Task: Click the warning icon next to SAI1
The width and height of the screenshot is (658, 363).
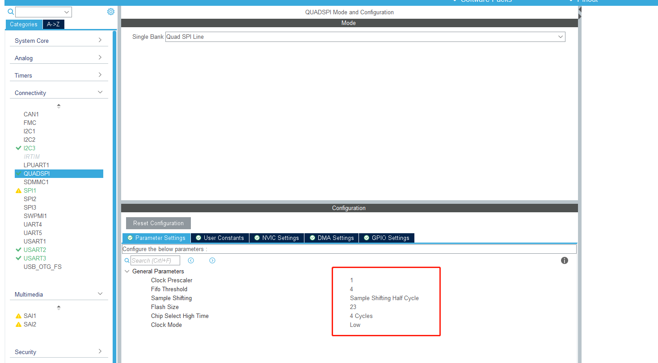Action: [x=18, y=316]
